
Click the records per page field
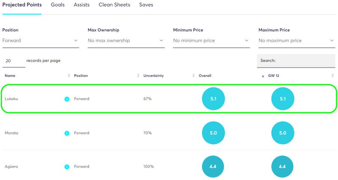click(x=14, y=61)
